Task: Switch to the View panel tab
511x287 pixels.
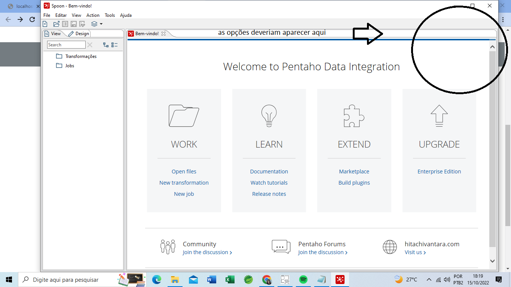Action: pos(53,34)
